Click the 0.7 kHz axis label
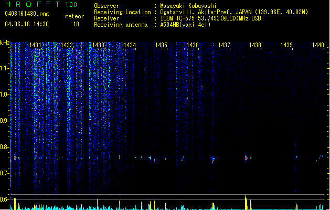330x210 pixels. pos(5,173)
